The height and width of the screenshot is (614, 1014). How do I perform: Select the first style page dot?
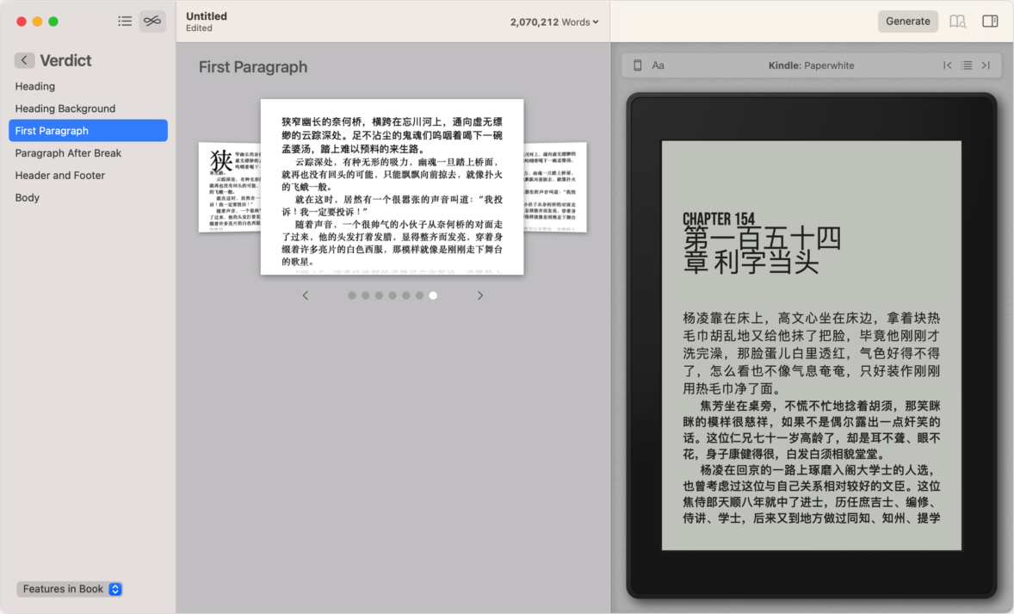[352, 295]
